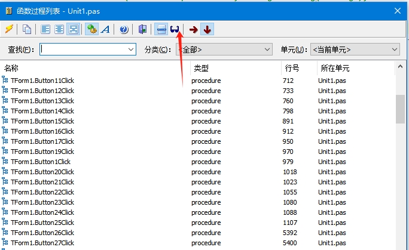Viewport: 409px width, 250px height.
Task: Toggle the preview pane icon
Action: pyautogui.click(x=161, y=29)
